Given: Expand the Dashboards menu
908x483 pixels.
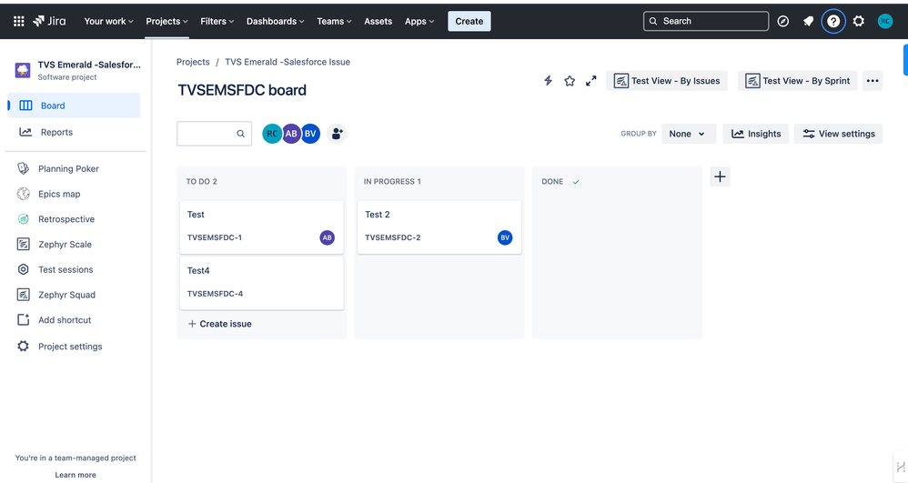Looking at the screenshot, I should click(x=275, y=22).
